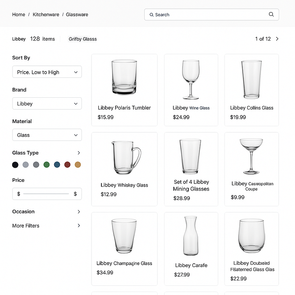This screenshot has width=295, height=295.
Task: Select the blue color swatch
Action: (57, 164)
